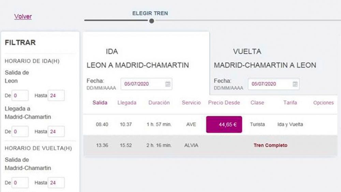Click the Salida de Leon De field
Image resolution: width=341 pixels, height=192 pixels.
coord(20,95)
